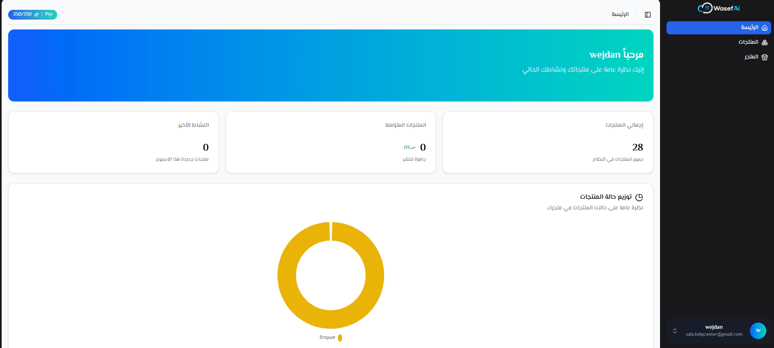
Task: Click the إجمالي المنتجات total products card title
Action: pyautogui.click(x=624, y=125)
